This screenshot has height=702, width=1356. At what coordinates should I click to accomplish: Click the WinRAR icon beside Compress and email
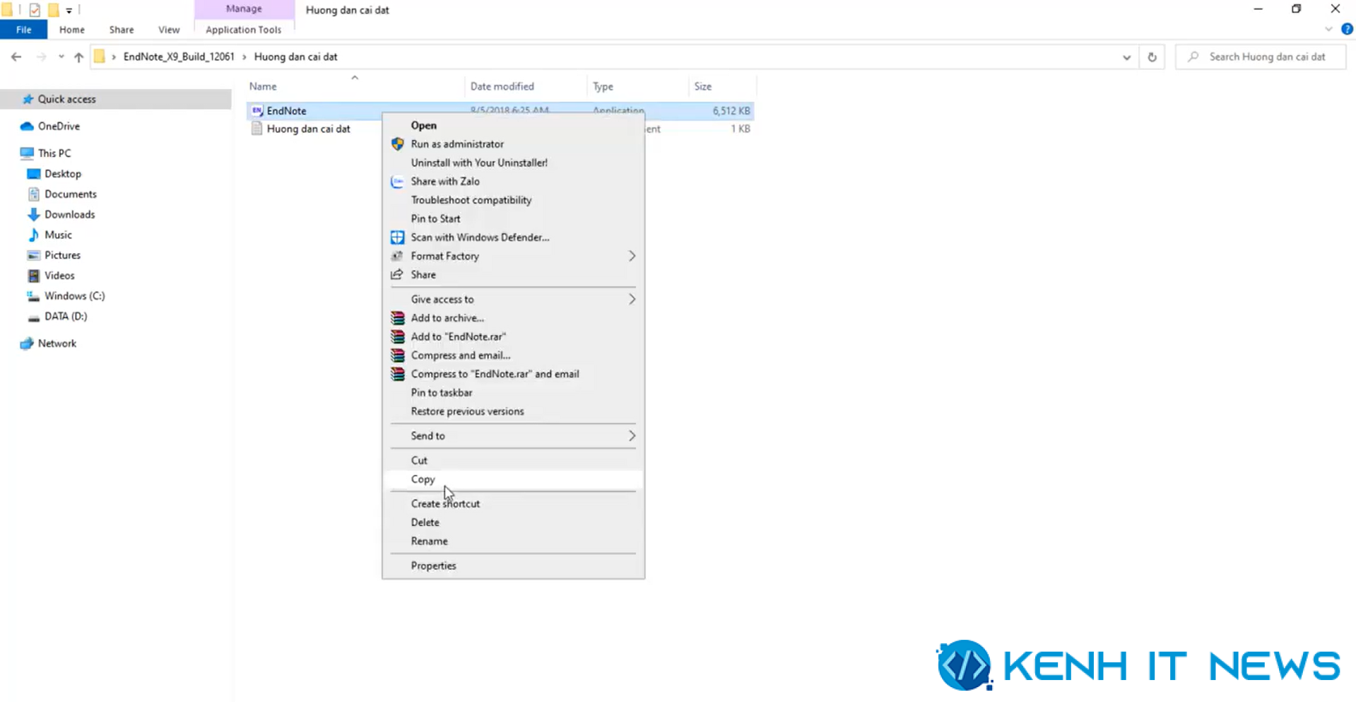click(x=398, y=356)
